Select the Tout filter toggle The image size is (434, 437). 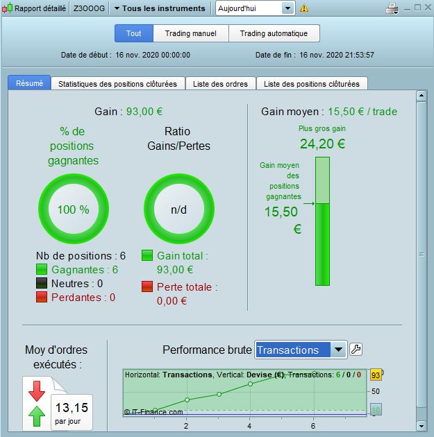point(134,33)
